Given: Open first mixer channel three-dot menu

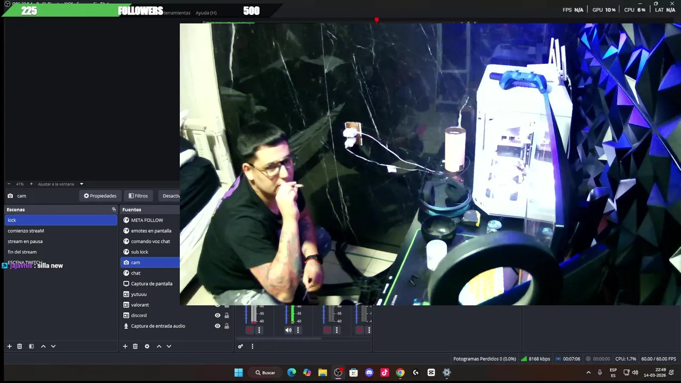Looking at the screenshot, I should (x=259, y=330).
